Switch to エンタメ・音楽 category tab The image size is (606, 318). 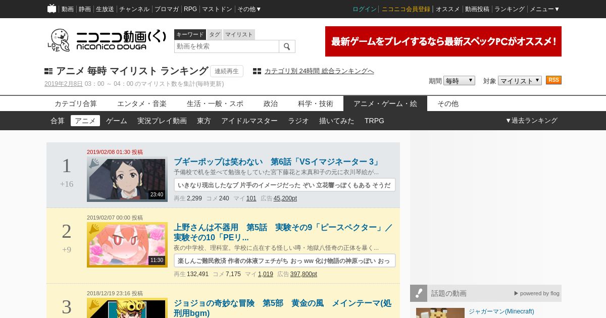tap(142, 103)
